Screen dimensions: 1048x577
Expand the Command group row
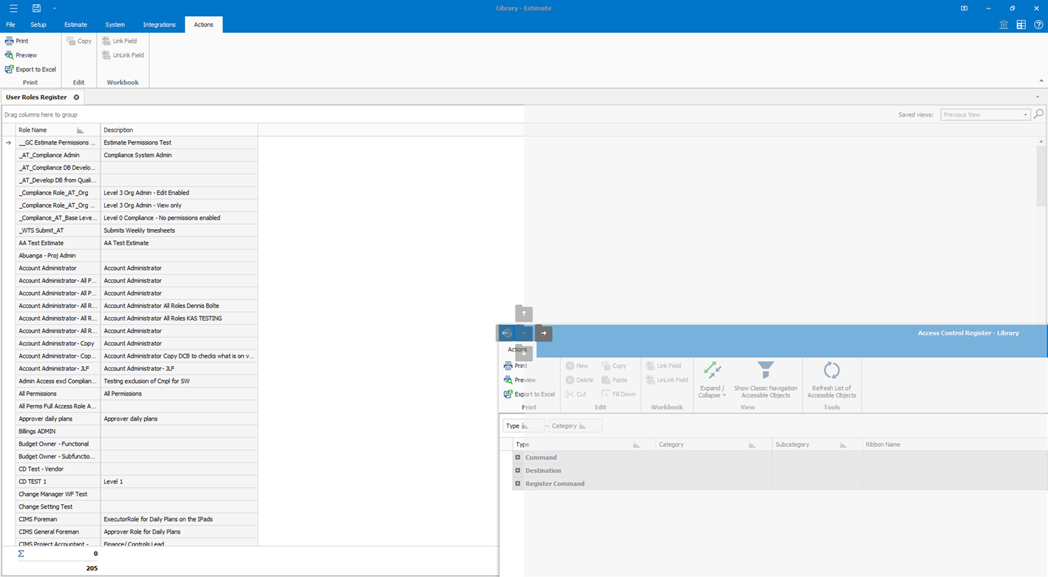[518, 458]
